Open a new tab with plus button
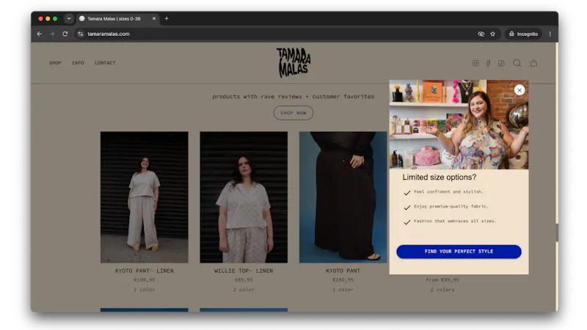Viewport: 587px width, 330px height. [167, 19]
